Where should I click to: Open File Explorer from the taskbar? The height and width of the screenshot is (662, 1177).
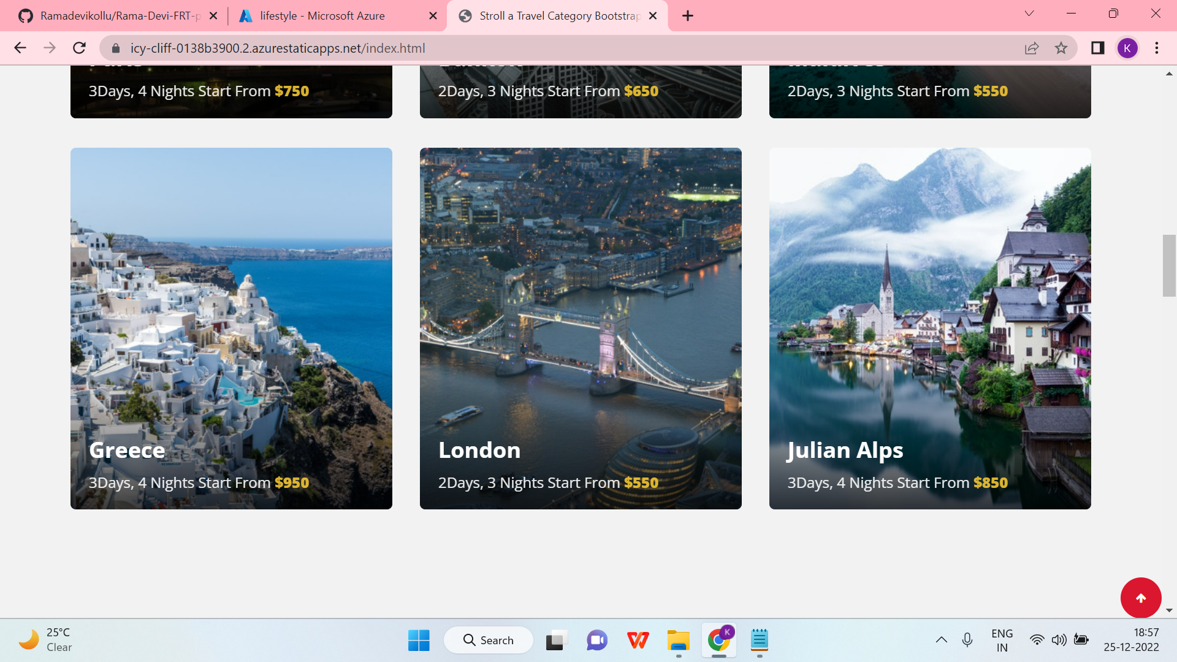[678, 641]
